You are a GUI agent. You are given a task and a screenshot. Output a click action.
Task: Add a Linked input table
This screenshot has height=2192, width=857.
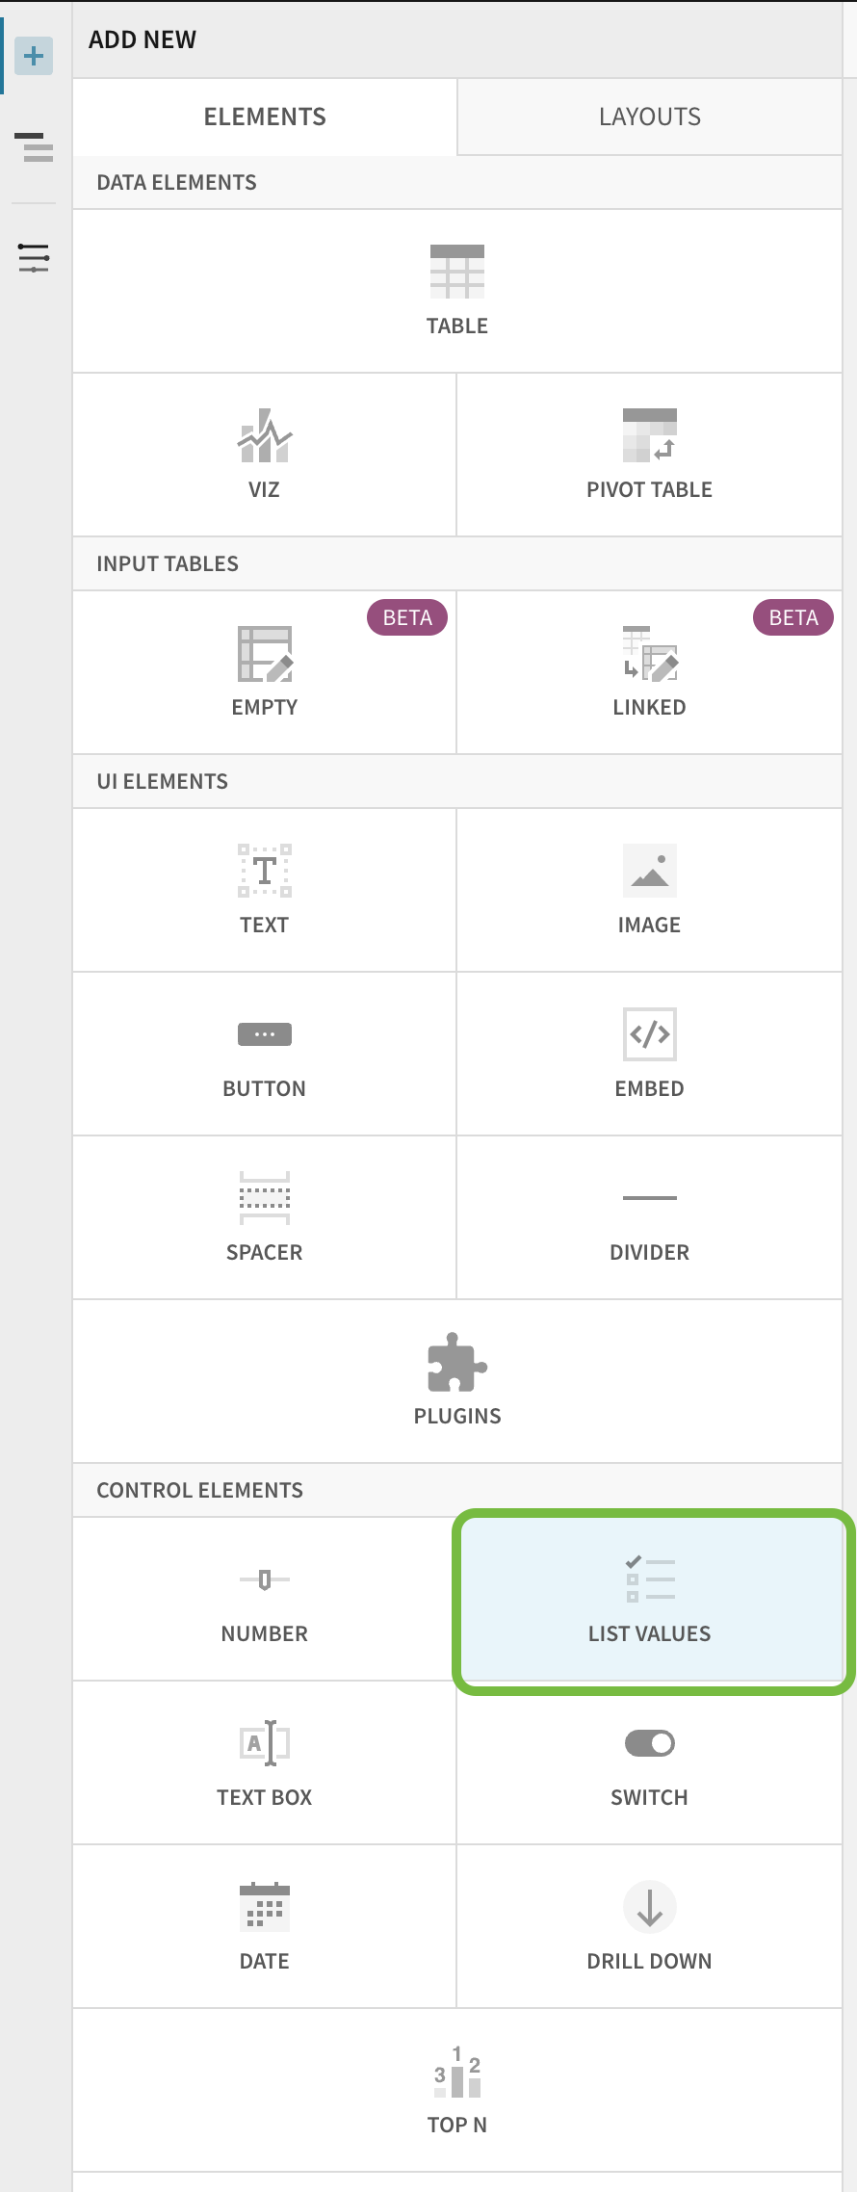[x=649, y=669]
